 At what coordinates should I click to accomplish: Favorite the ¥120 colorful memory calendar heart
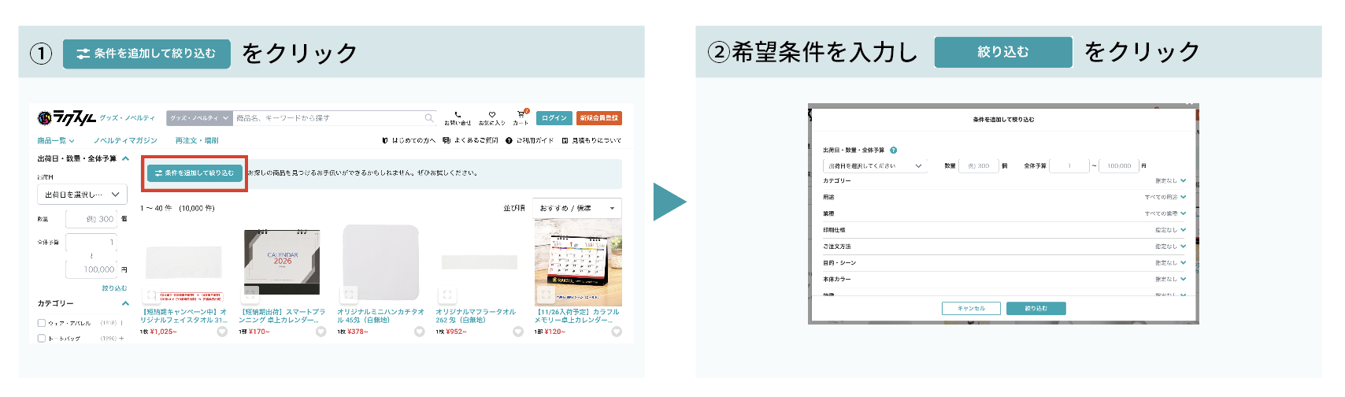click(x=617, y=332)
